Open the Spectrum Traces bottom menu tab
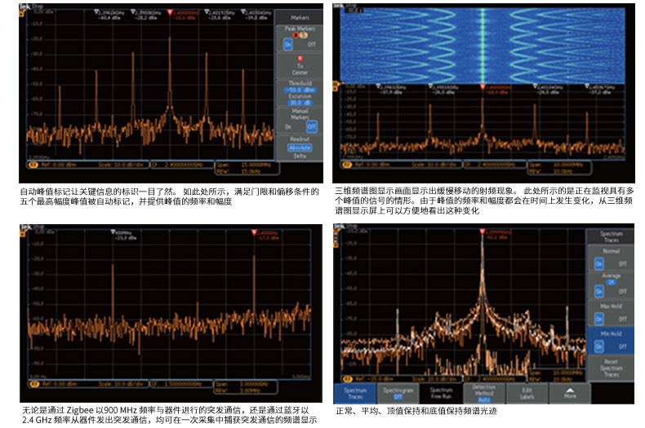Screen dimensions: 645x428 (x=354, y=394)
